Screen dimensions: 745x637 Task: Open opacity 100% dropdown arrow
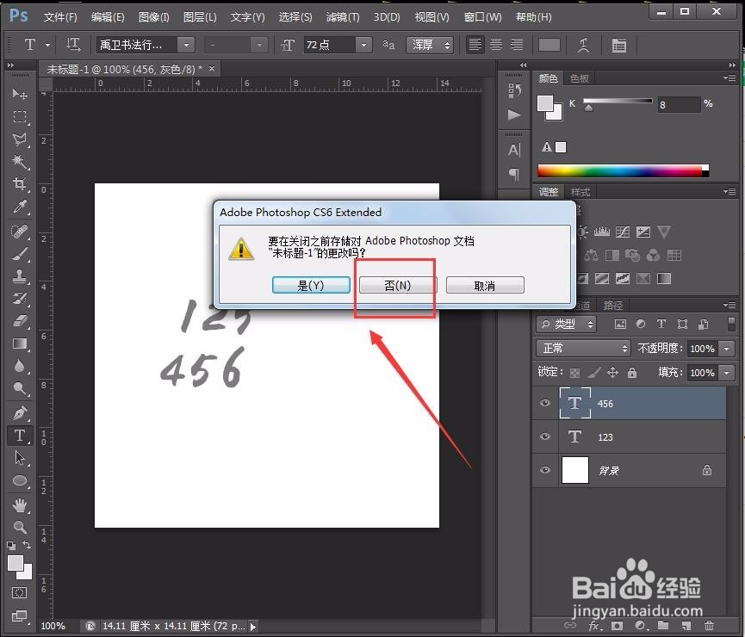coord(726,349)
